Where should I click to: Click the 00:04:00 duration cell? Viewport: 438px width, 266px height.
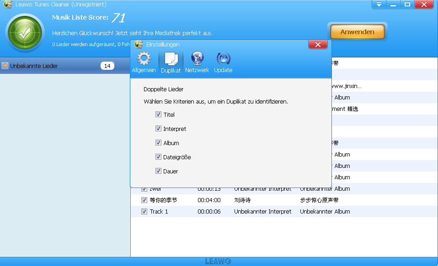pos(209,200)
